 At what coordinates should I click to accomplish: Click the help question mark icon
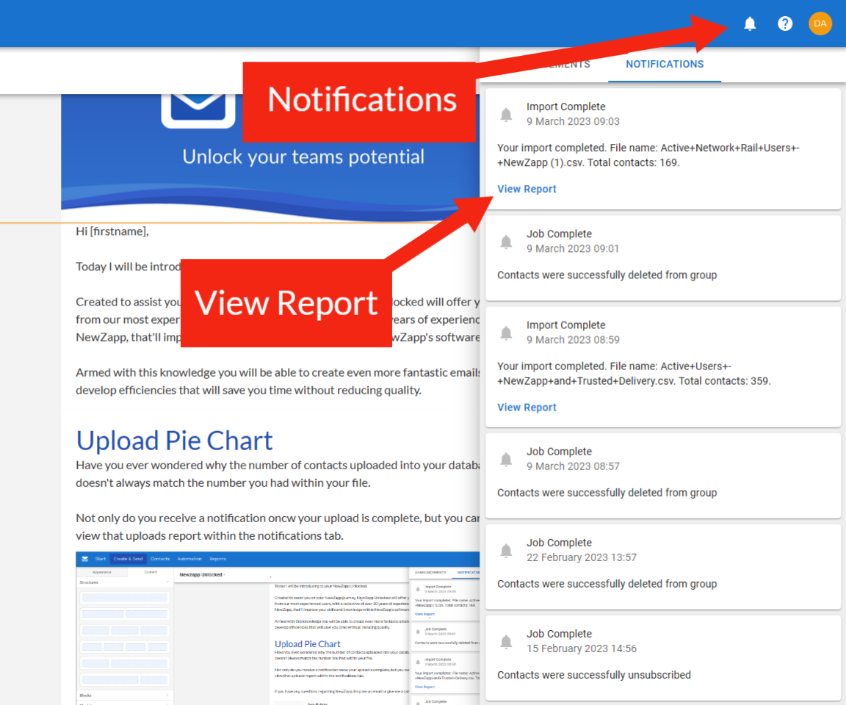785,23
